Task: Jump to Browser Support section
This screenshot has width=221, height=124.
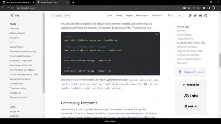Action: coord(185,35)
